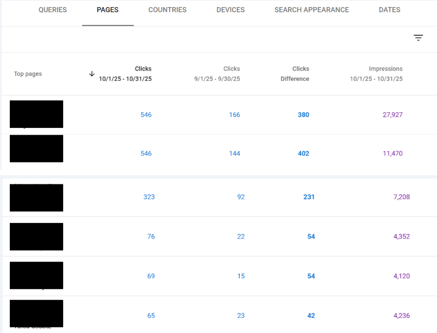Viewport: 437px width, 333px height.
Task: Switch to the DATES tab
Action: (x=389, y=10)
